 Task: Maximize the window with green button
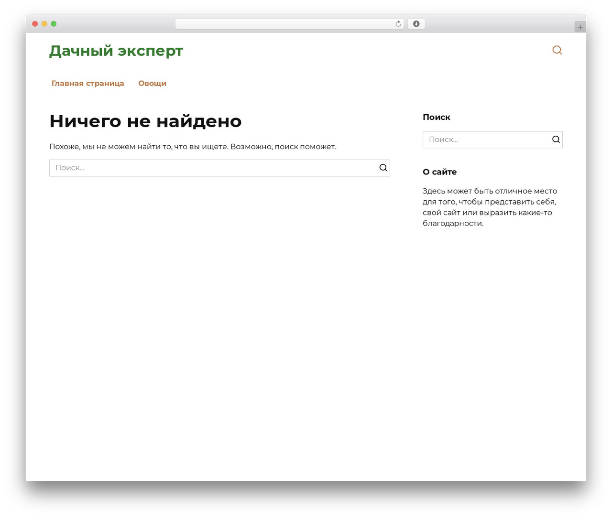(x=54, y=24)
